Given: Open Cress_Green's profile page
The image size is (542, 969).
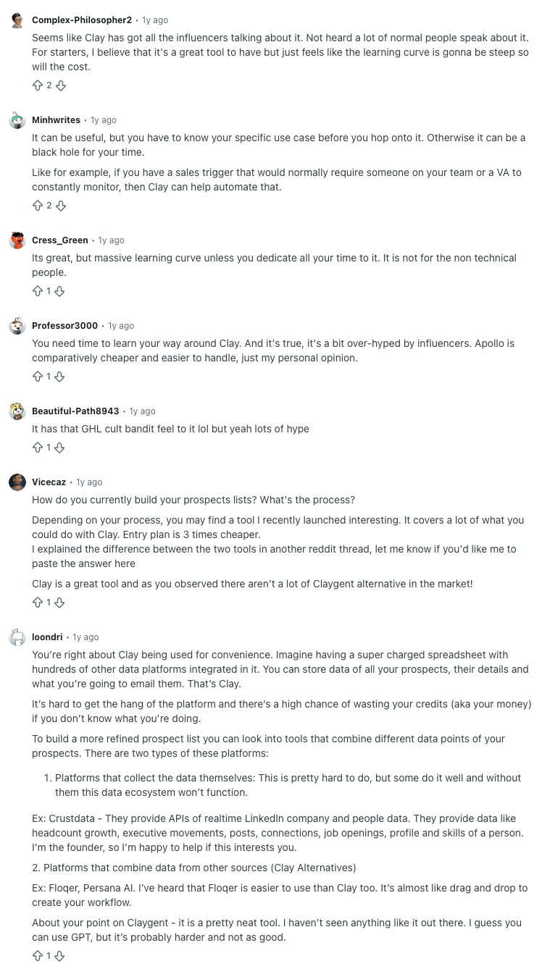Looking at the screenshot, I should coord(60,240).
